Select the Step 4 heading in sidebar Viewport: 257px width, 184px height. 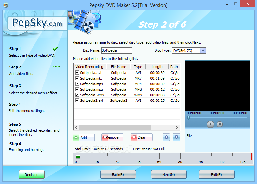[15, 104]
